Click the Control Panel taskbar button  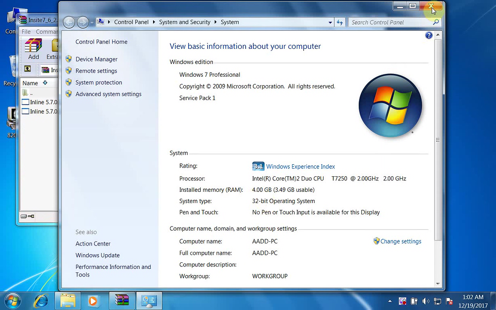pos(149,301)
